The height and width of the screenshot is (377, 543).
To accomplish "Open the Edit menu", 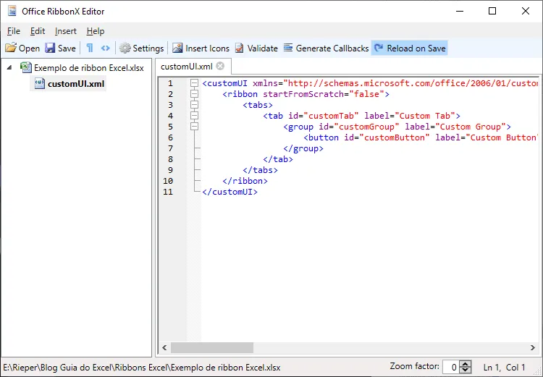I will coord(38,31).
